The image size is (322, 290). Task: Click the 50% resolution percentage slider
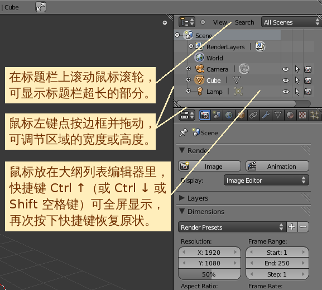pos(209,274)
